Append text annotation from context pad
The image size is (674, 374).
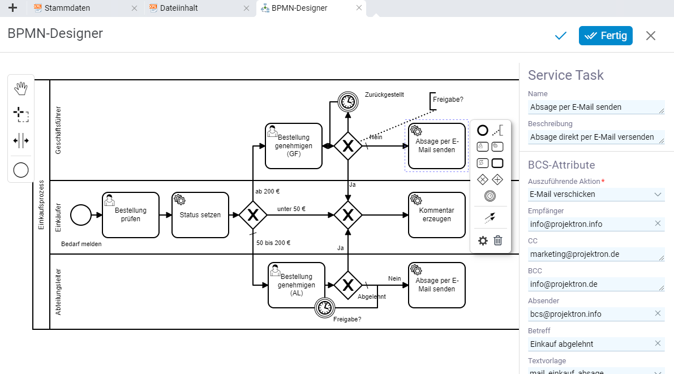[497, 130]
